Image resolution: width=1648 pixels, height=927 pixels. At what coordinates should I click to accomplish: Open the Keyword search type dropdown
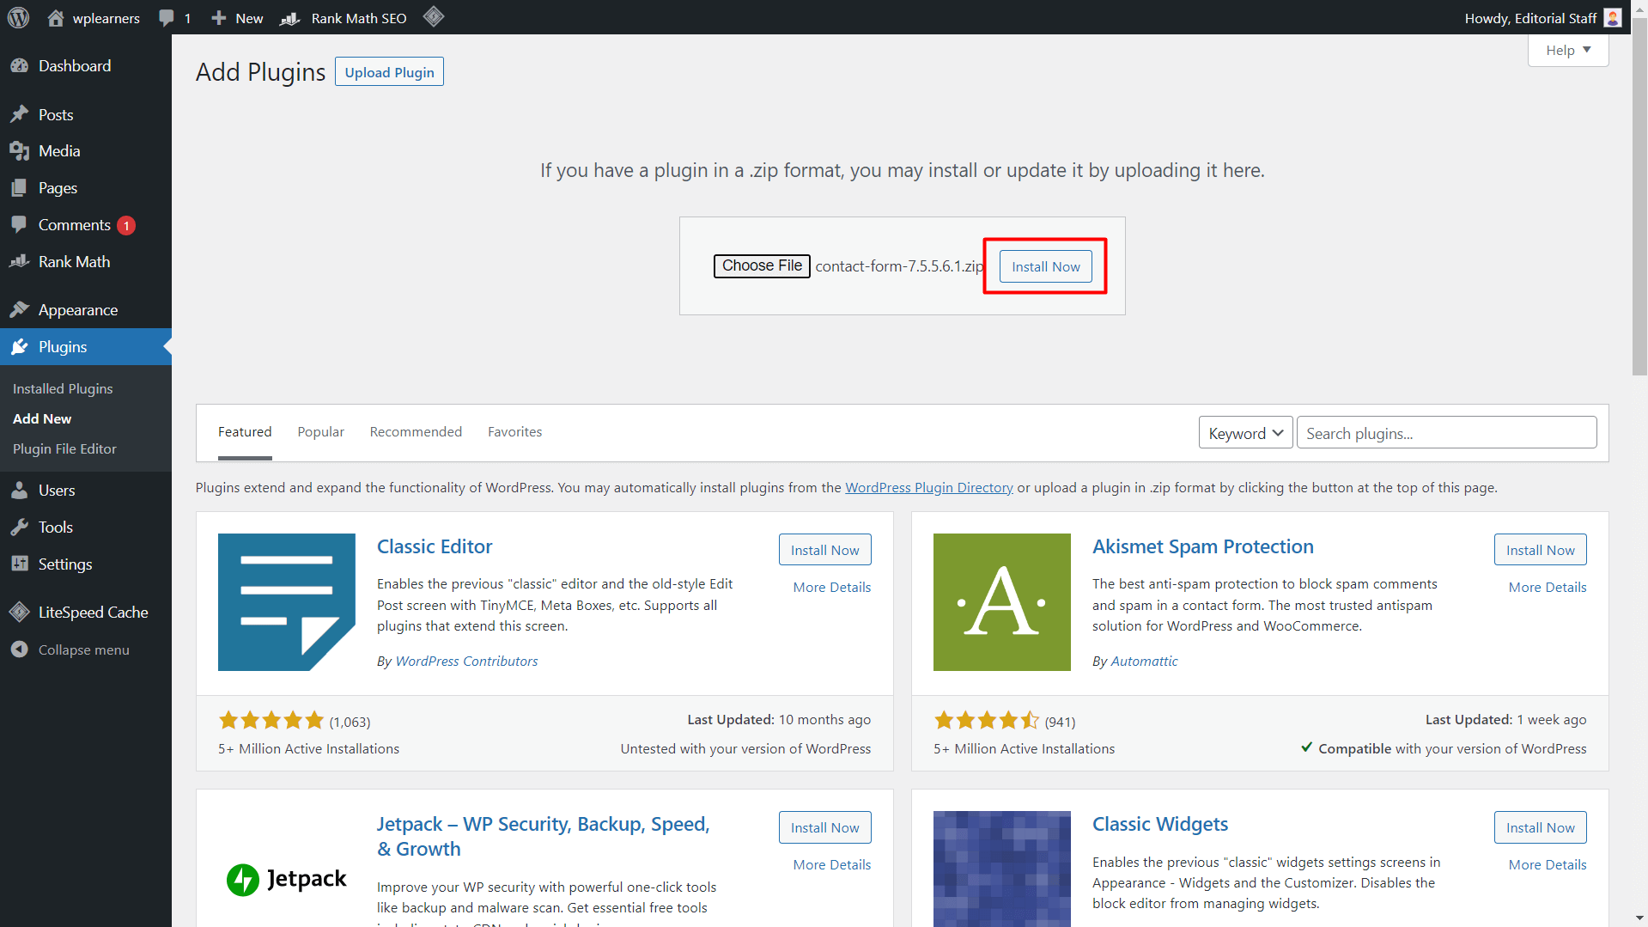click(x=1245, y=433)
